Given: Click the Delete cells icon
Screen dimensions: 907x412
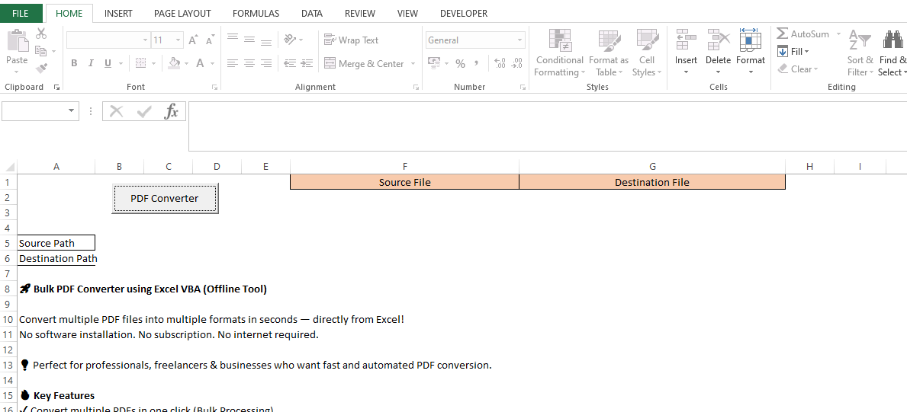Looking at the screenshot, I should (718, 41).
